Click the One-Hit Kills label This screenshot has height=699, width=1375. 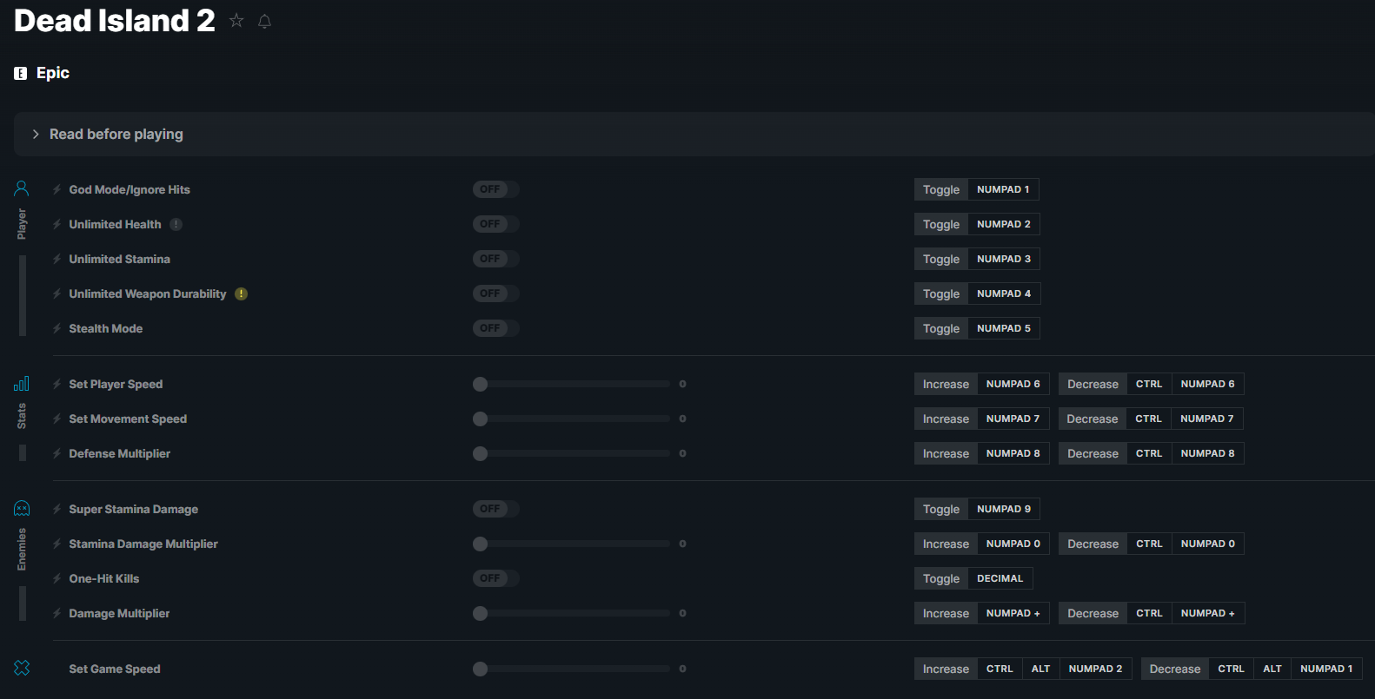(104, 578)
